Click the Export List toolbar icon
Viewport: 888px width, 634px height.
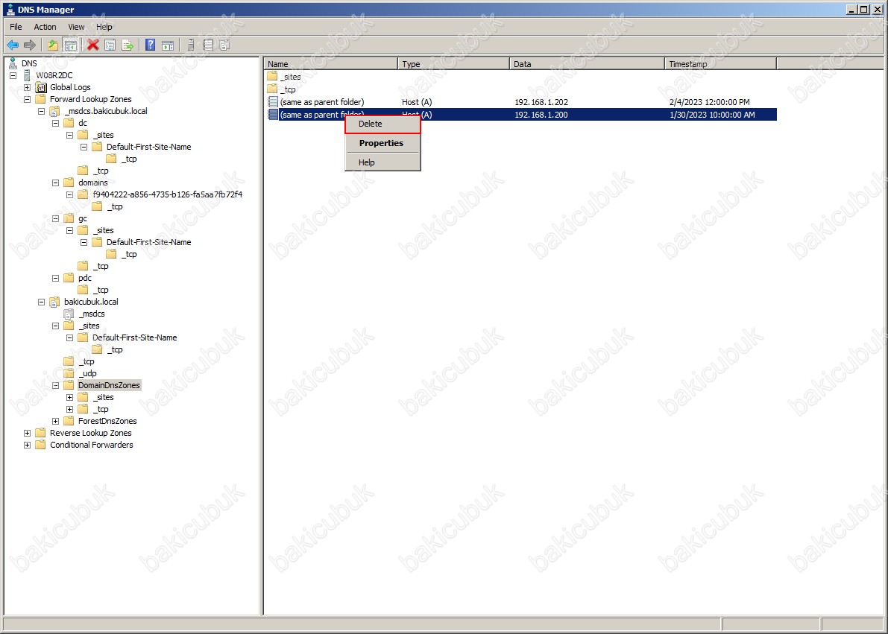(127, 45)
